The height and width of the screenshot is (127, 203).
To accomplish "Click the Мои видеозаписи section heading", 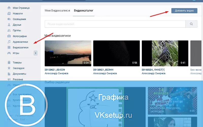I will point(58,36).
